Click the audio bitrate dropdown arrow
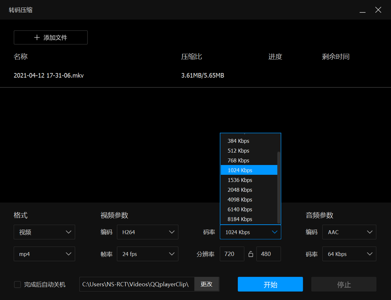Viewport: 391px width, 300px height. pos(370,254)
